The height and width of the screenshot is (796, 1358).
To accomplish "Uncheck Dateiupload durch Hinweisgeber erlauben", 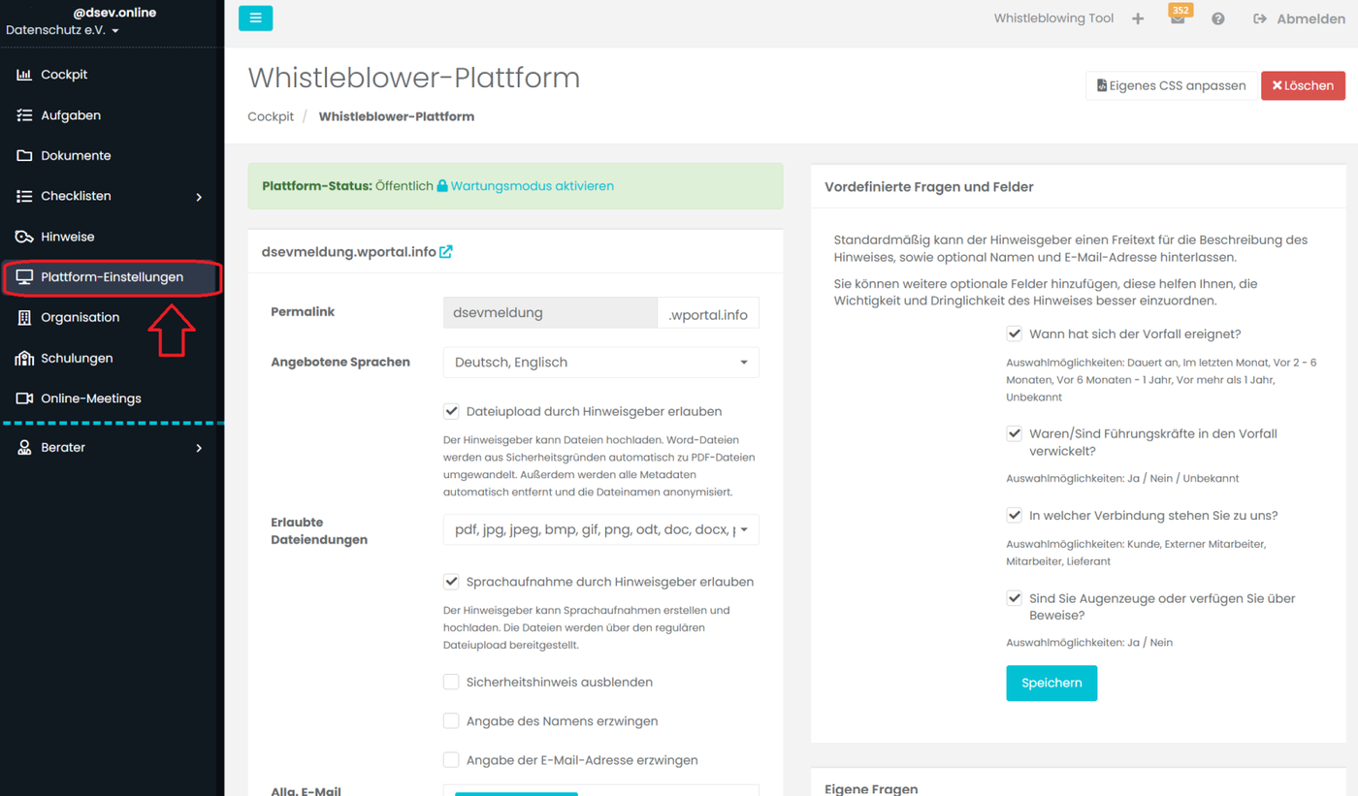I will point(451,411).
